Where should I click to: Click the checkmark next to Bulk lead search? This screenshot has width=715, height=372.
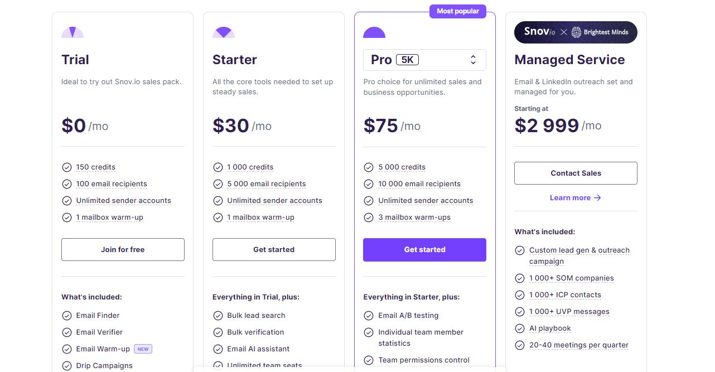pos(218,316)
